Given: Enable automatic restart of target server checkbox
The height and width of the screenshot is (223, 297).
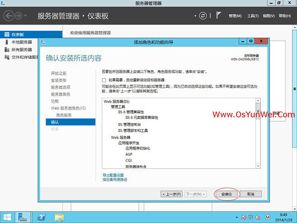Looking at the screenshot, I should click(104, 80).
